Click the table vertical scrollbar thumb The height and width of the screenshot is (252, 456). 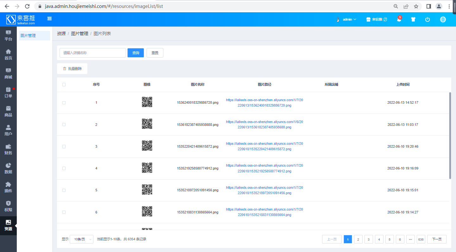pos(450,136)
